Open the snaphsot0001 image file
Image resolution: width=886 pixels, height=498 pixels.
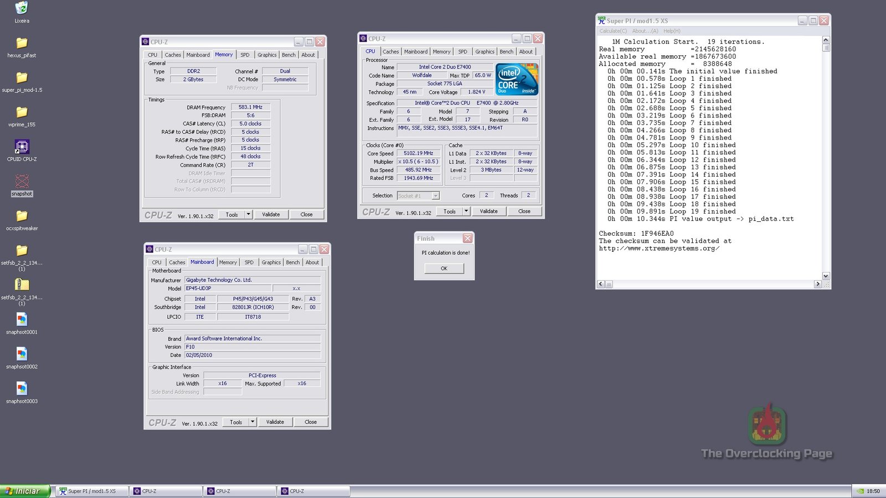pos(22,320)
